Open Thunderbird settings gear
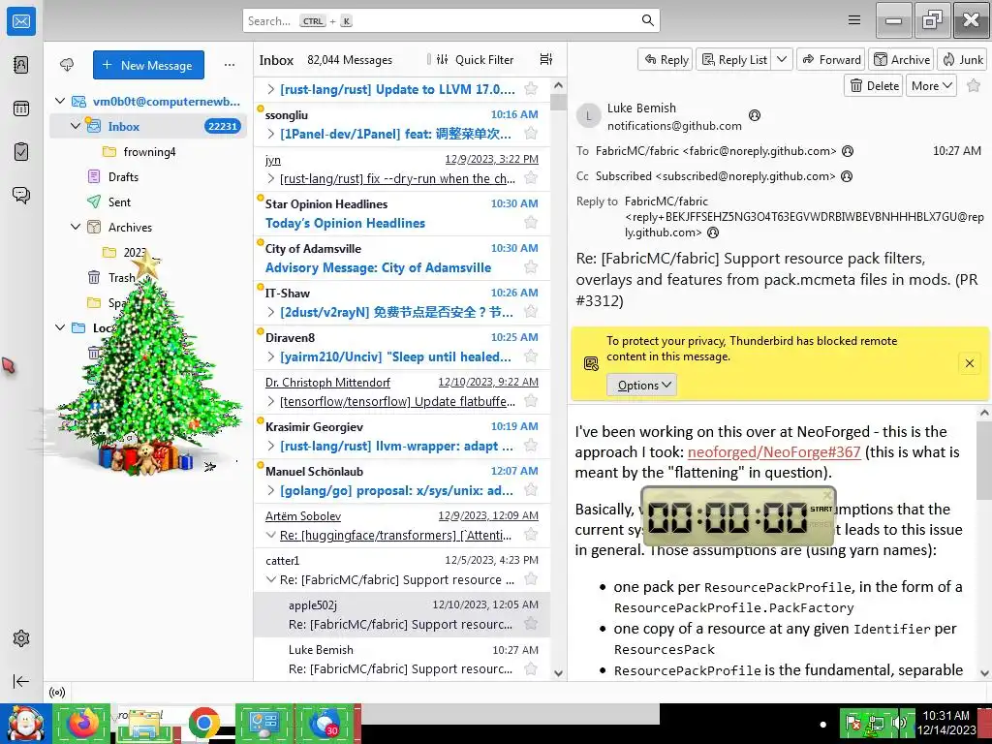The height and width of the screenshot is (744, 992). click(x=21, y=638)
